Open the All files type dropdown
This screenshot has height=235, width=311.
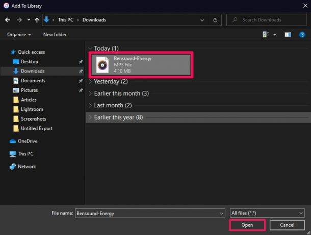[x=267, y=213]
